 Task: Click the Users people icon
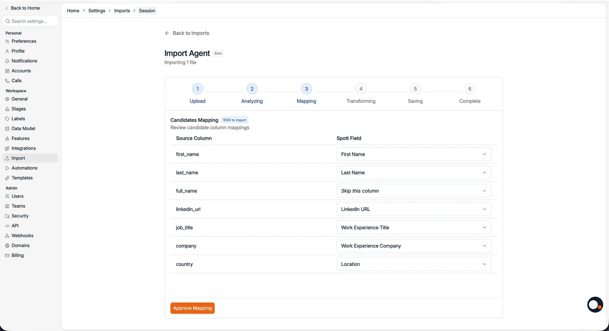pos(7,196)
